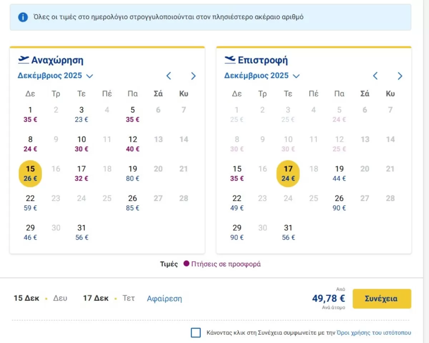
Task: Tick the terms of use agreement checkbox
Action: coord(196,333)
